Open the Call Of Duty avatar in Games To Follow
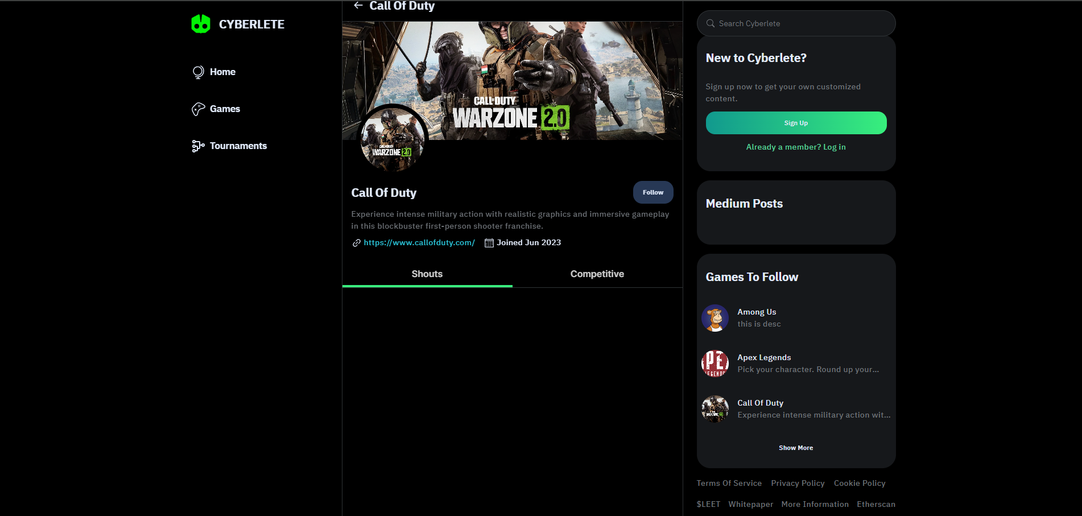 [715, 409]
